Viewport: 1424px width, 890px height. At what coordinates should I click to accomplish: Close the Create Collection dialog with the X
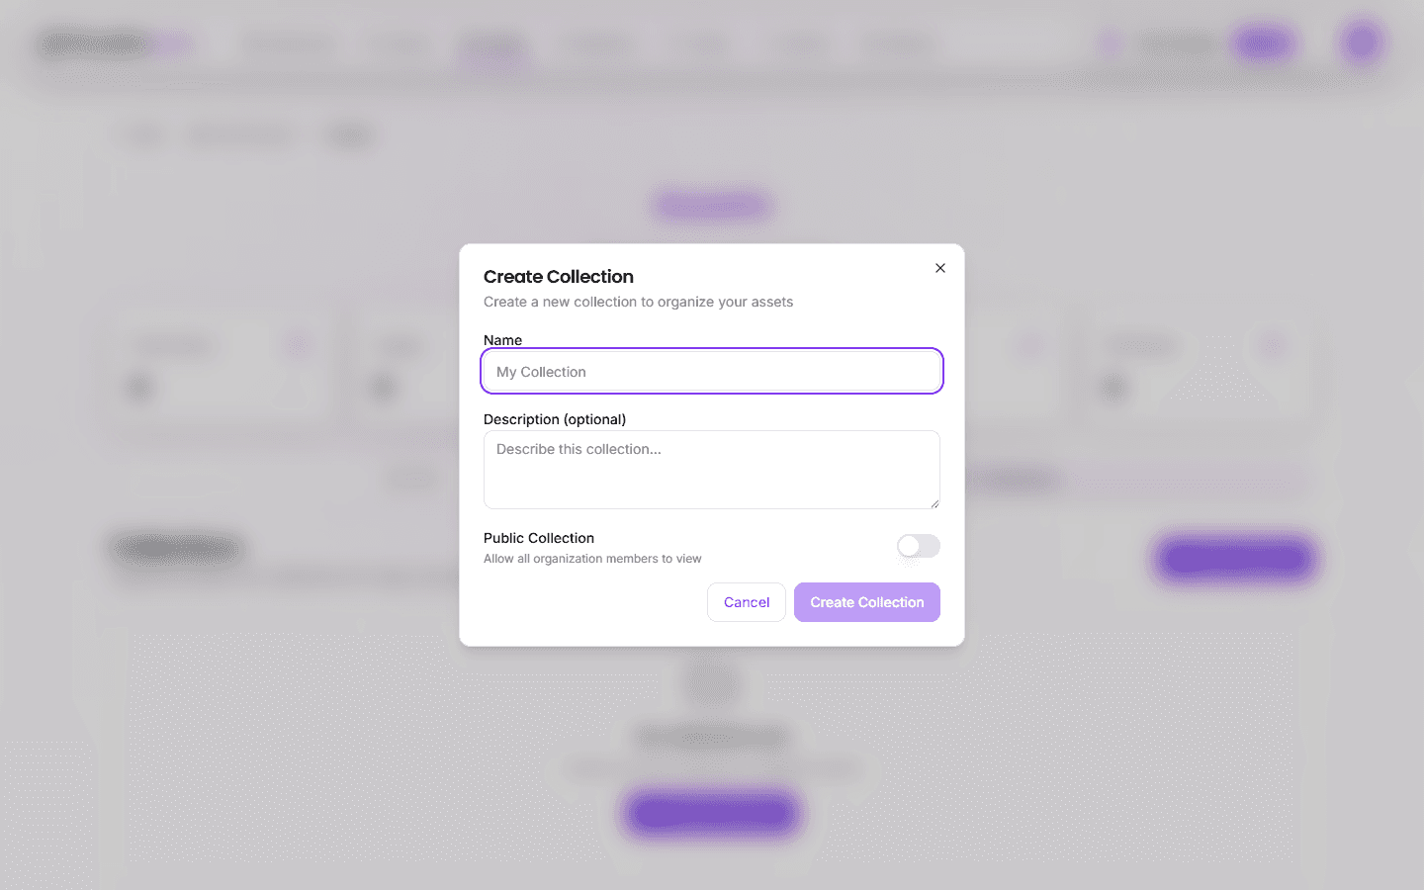(x=939, y=267)
